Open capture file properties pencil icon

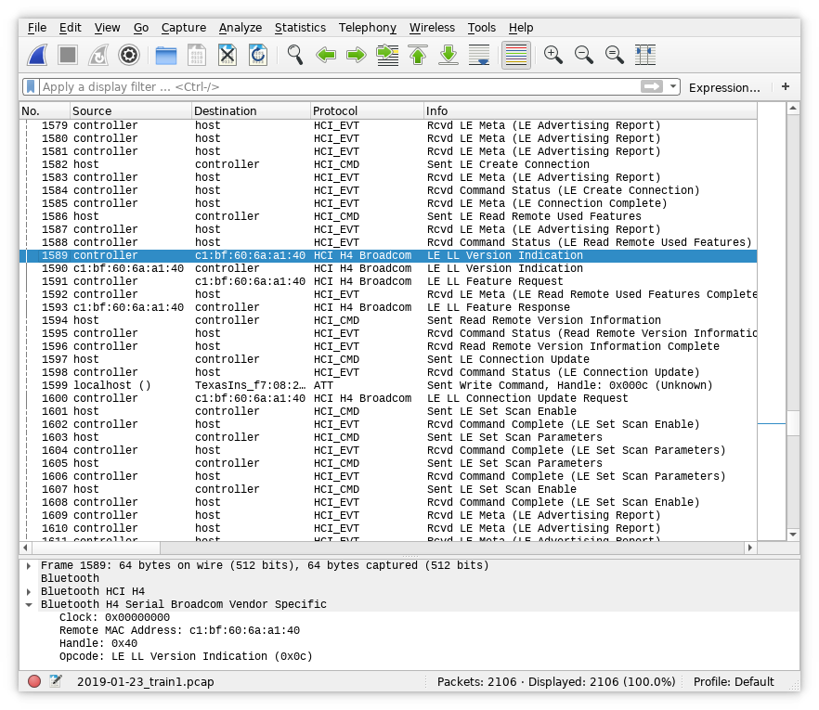[56, 681]
